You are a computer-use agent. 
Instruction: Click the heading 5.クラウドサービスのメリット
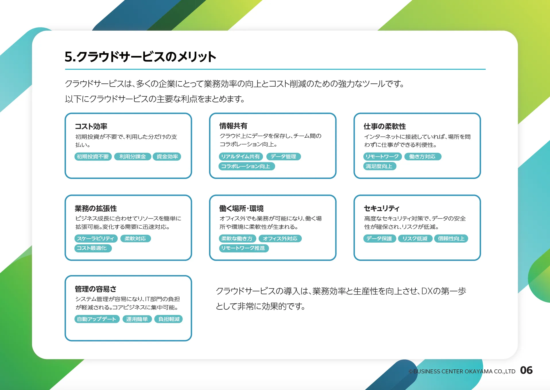(140, 56)
